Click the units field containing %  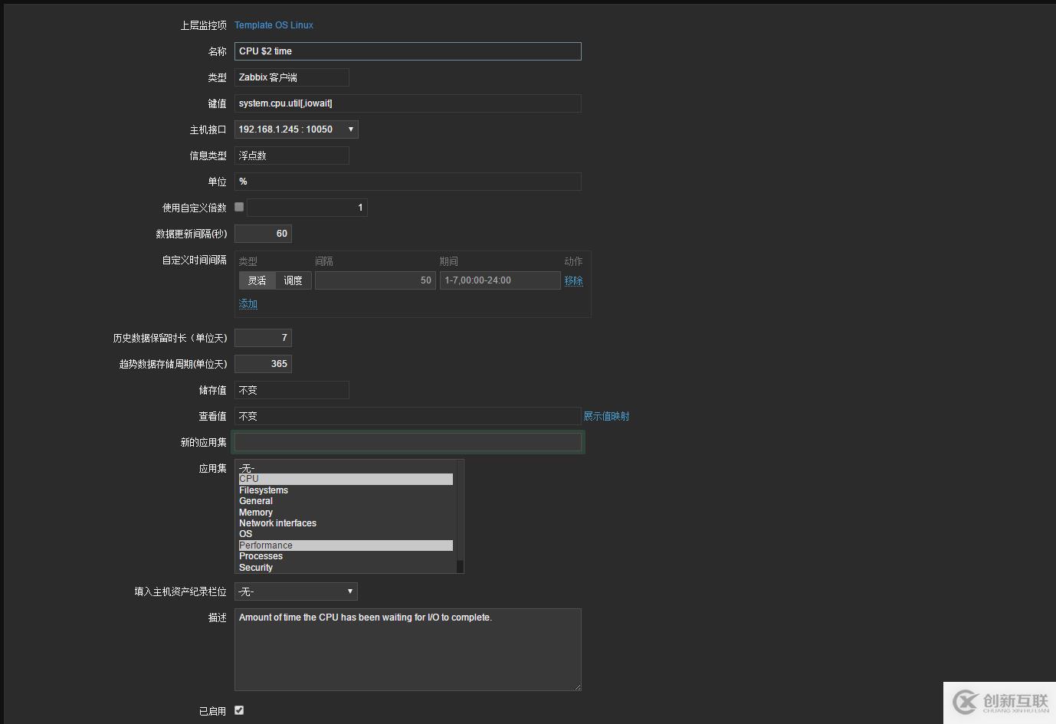tap(408, 182)
